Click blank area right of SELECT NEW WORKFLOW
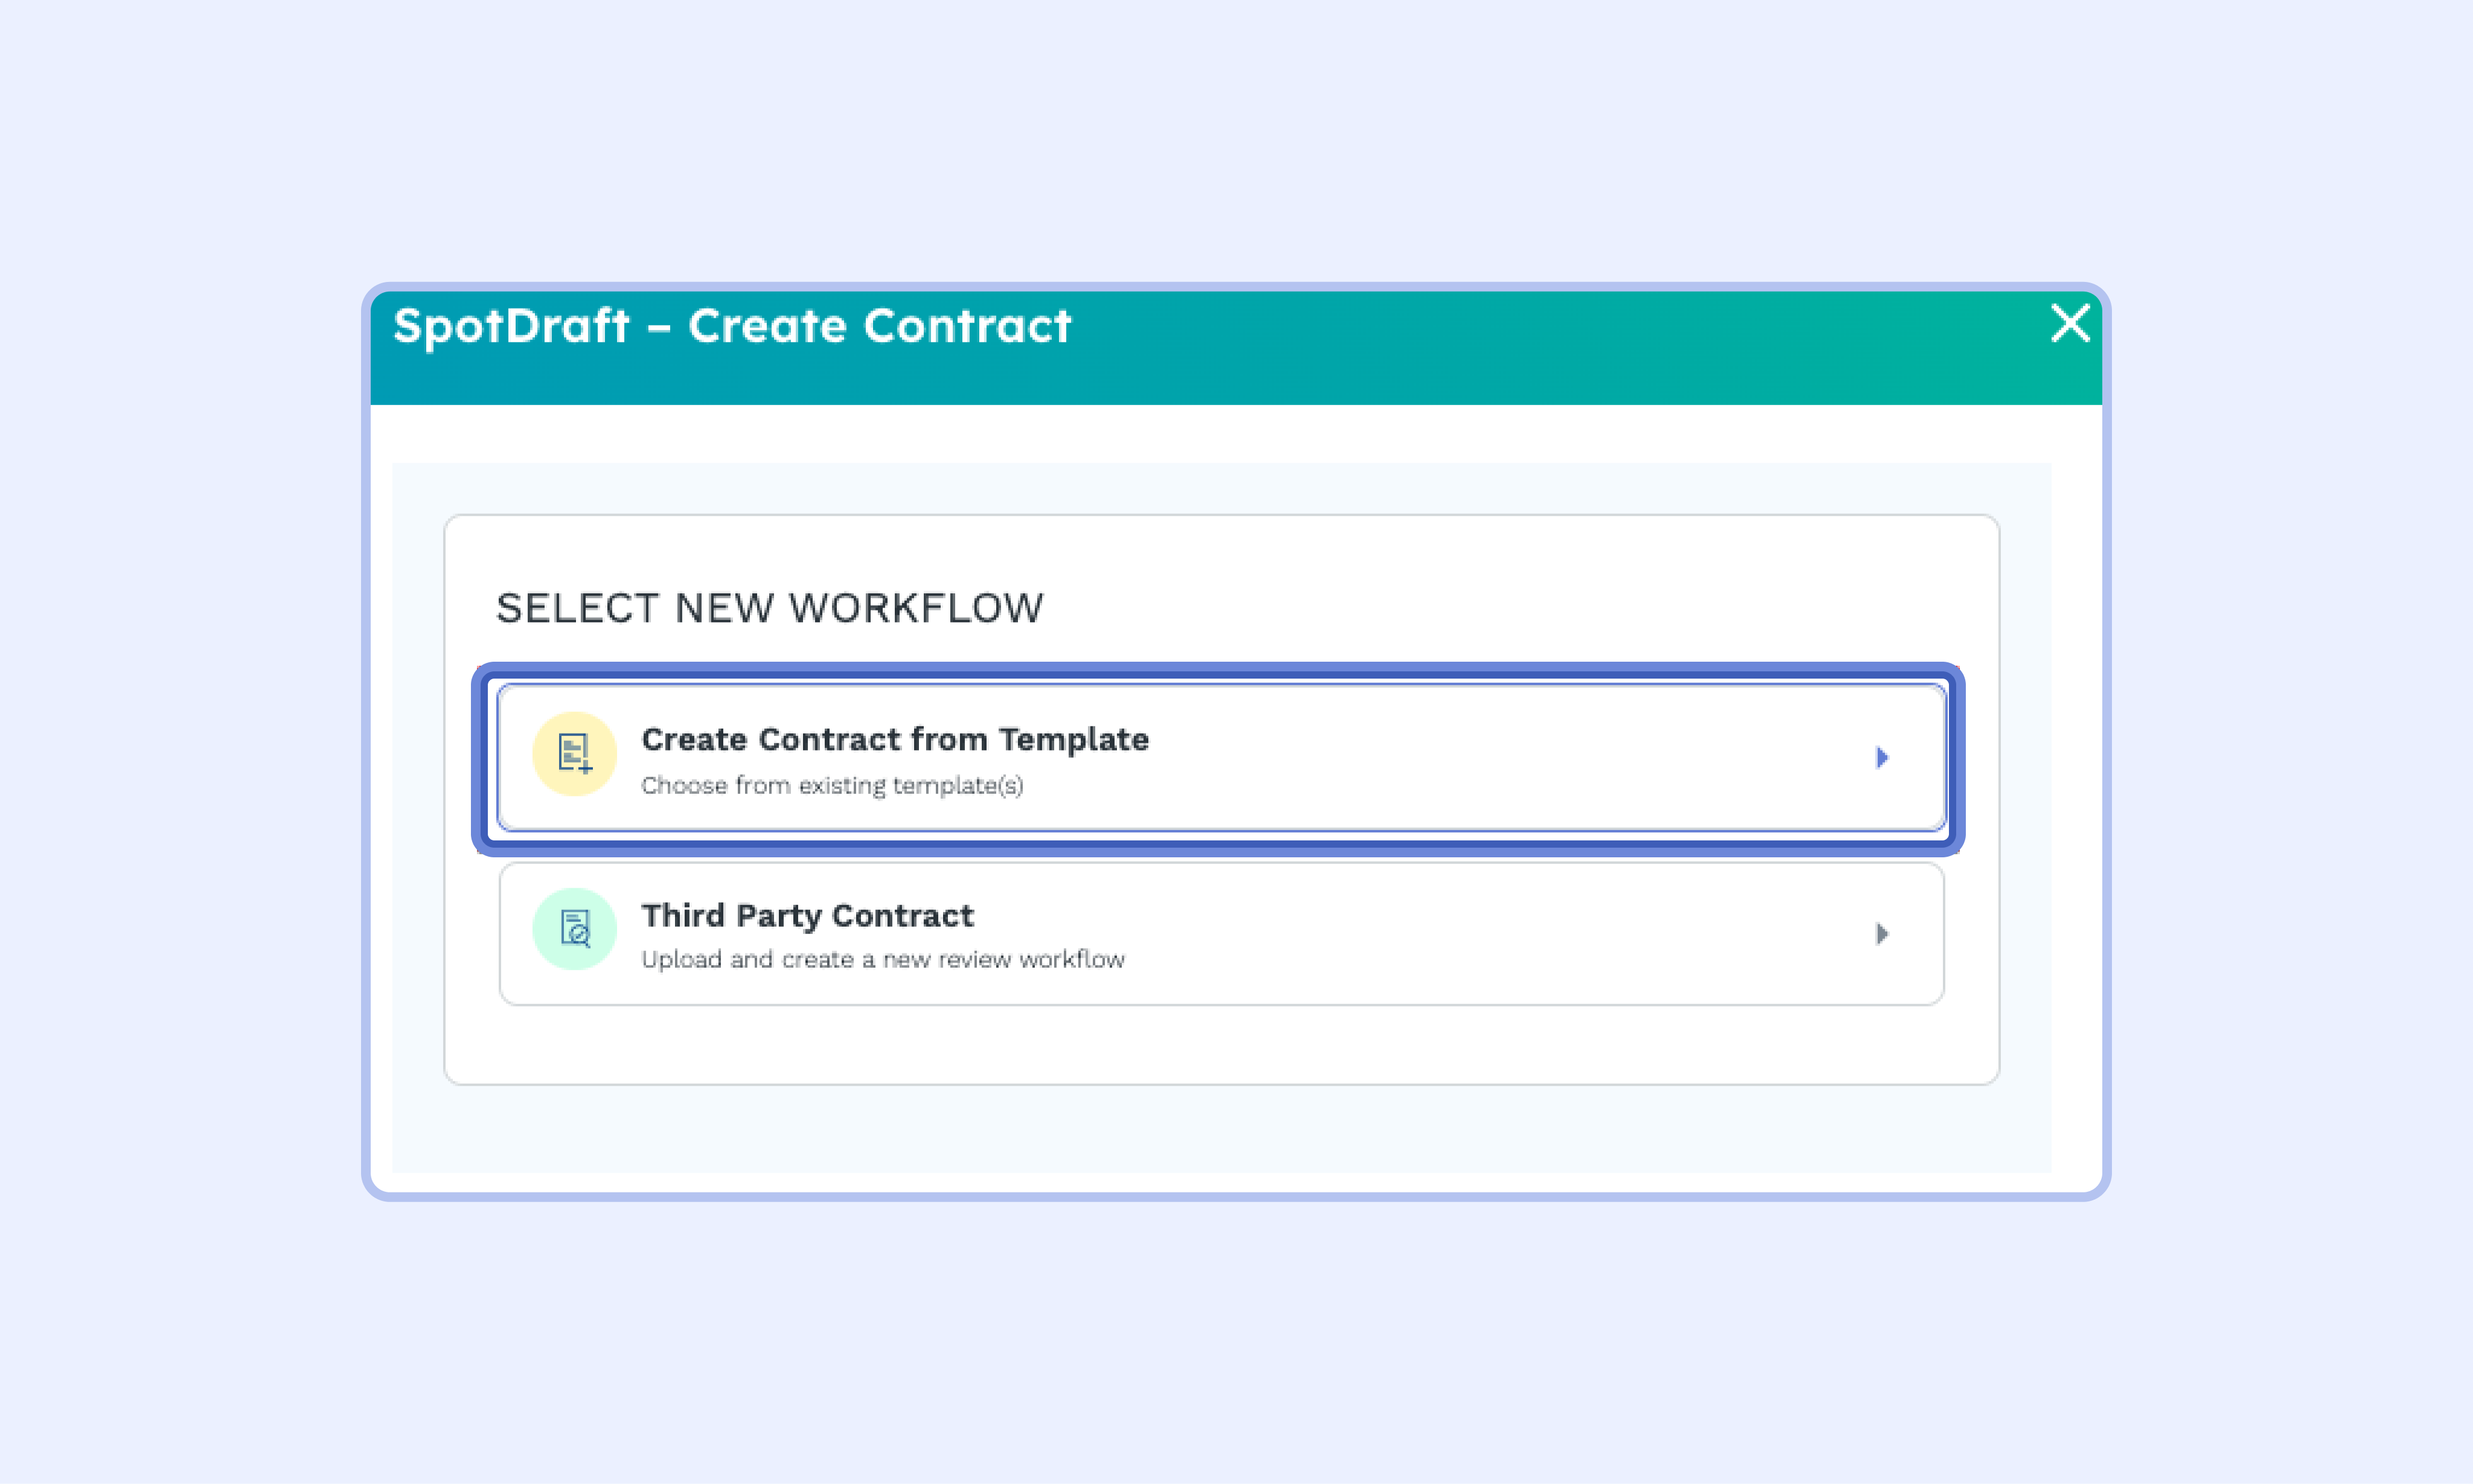 1500,608
